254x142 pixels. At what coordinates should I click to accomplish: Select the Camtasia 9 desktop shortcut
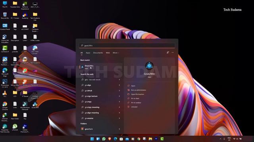[5, 49]
